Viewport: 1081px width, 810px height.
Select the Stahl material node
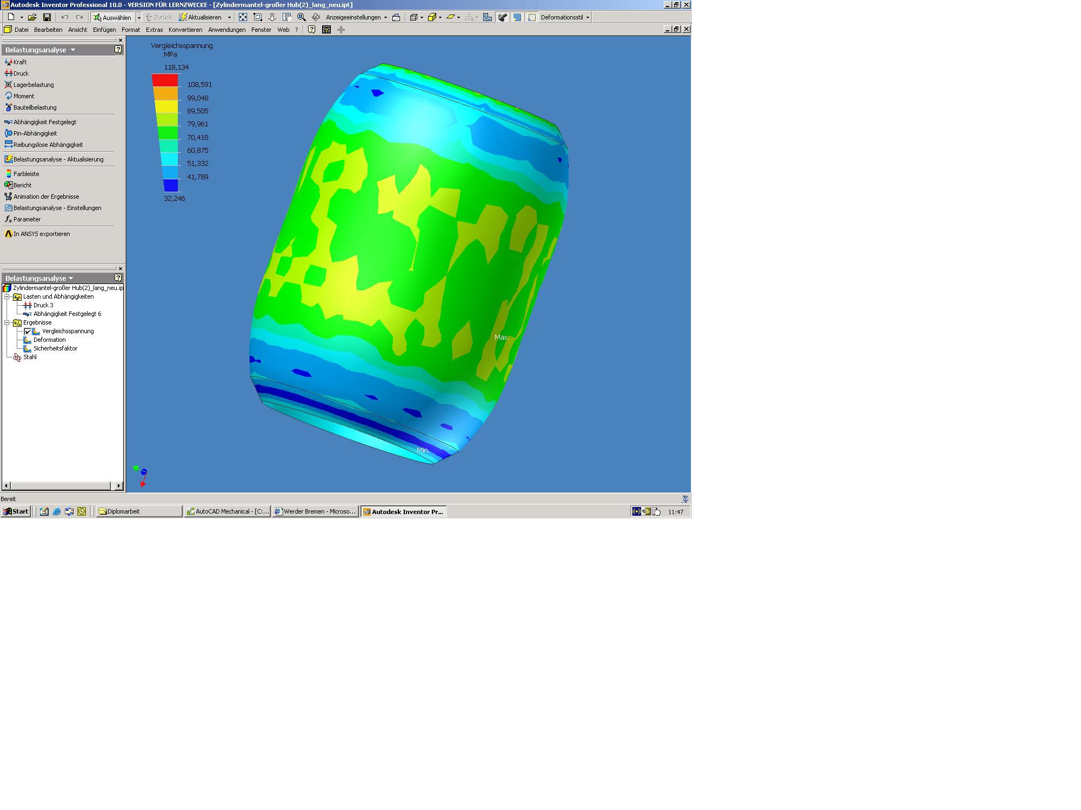25,357
